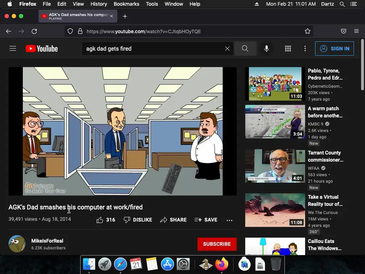Open A warm patch weather thumbnail
Image resolution: width=365 pixels, height=274 pixels.
click(275, 122)
